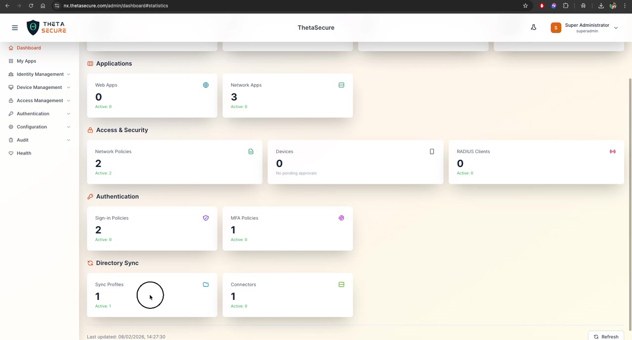Image resolution: width=632 pixels, height=340 pixels.
Task: Click the folder icon on Sync Profiles card
Action: click(206, 284)
